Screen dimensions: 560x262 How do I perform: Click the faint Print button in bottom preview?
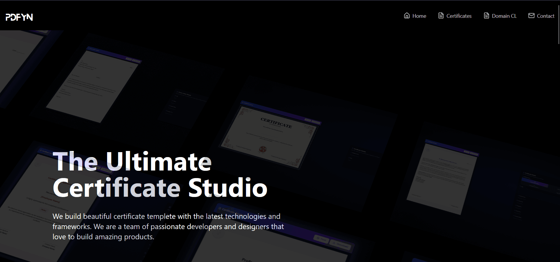(x=321, y=239)
